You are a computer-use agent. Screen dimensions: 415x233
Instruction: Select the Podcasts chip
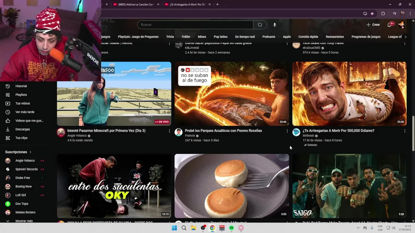(x=268, y=37)
